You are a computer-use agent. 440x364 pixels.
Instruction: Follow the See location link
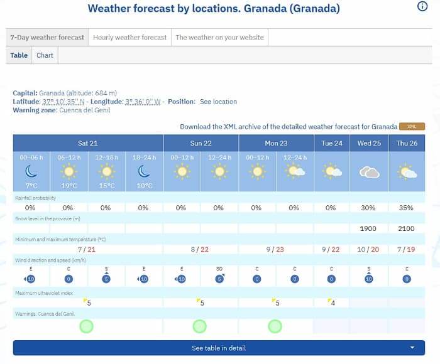[218, 102]
